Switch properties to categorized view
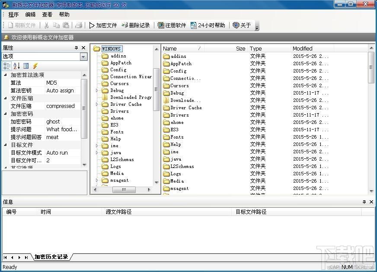377x272 pixels. [x=7, y=66]
